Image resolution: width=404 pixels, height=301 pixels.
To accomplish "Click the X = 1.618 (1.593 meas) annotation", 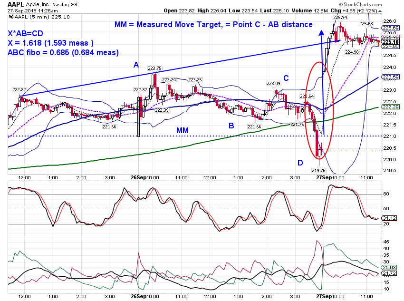I will [50, 43].
